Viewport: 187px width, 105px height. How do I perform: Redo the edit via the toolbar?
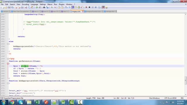(40, 7)
